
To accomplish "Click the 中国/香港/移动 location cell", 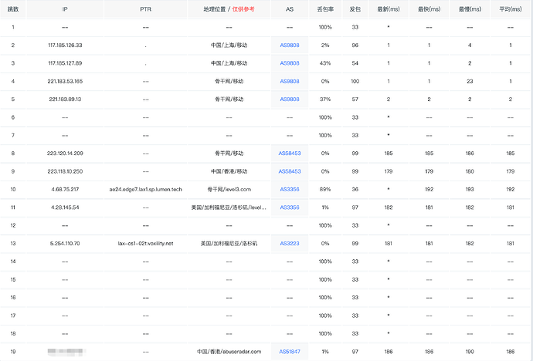I will point(229,171).
